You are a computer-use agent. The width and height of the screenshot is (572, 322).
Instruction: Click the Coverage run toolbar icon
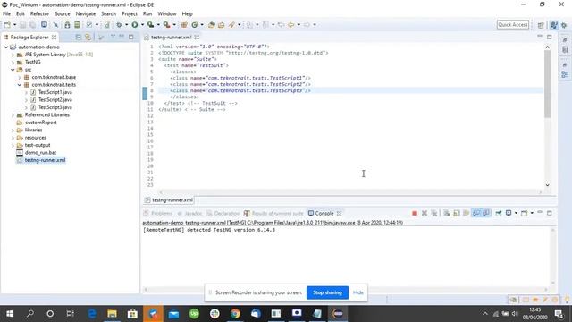pyautogui.click(x=150, y=25)
